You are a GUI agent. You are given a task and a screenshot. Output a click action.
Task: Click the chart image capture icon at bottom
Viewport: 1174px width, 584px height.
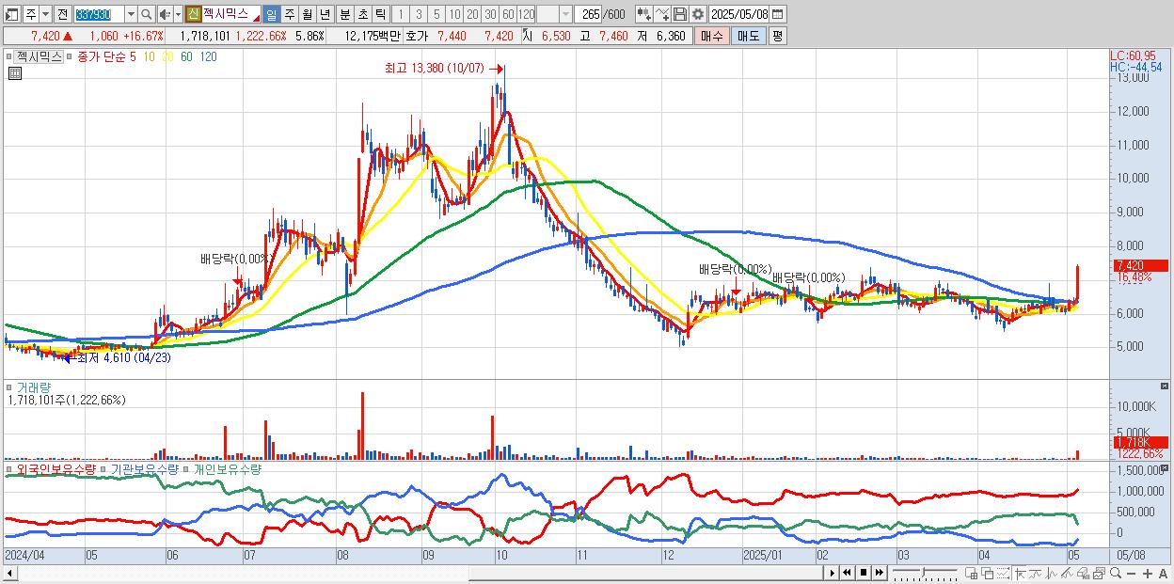click(x=1099, y=574)
